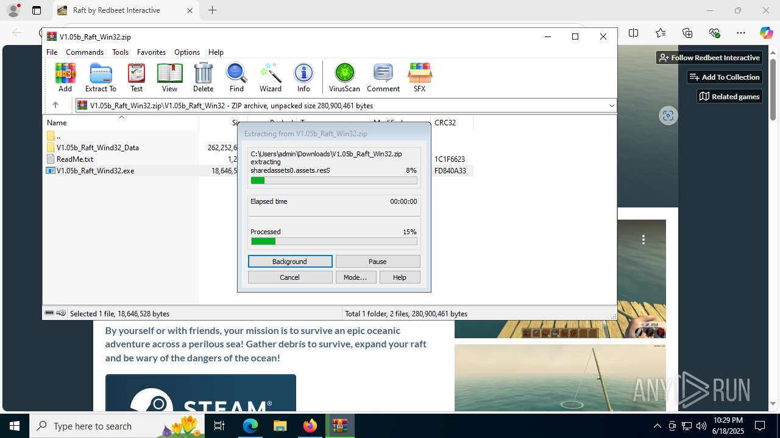Image resolution: width=780 pixels, height=438 pixels.
Task: Select V1.05b_Raft_Wind32_Data folder
Action: point(97,148)
